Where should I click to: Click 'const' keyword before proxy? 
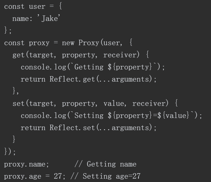(x=14, y=43)
